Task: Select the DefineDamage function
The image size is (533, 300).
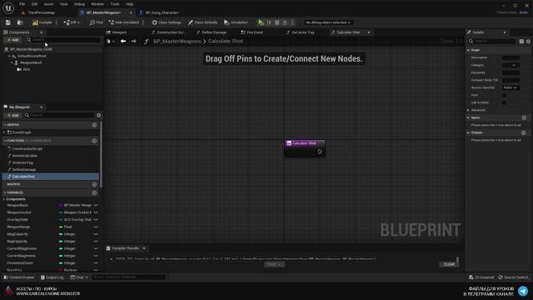Action: (x=24, y=170)
